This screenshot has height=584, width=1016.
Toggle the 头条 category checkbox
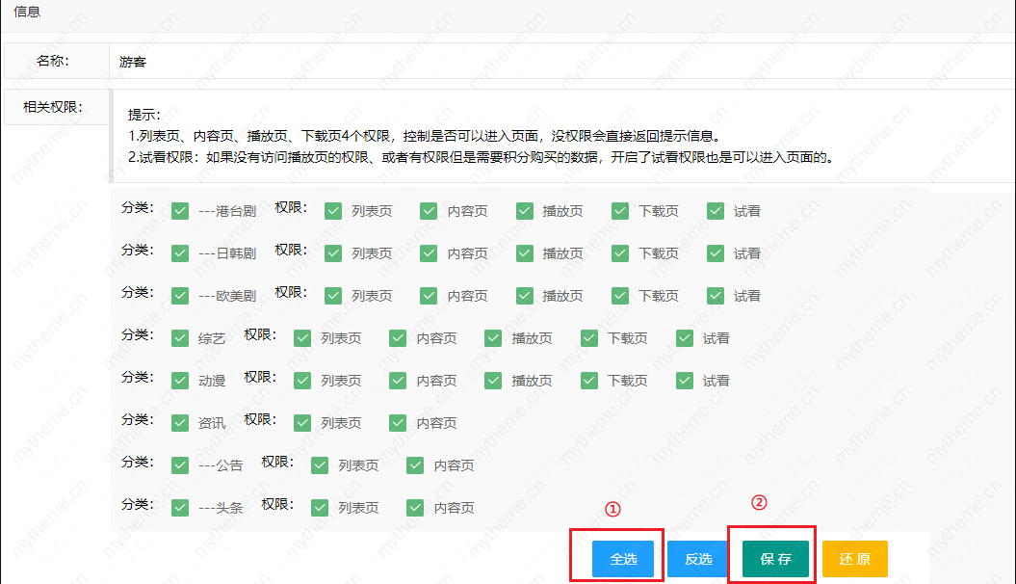[180, 508]
